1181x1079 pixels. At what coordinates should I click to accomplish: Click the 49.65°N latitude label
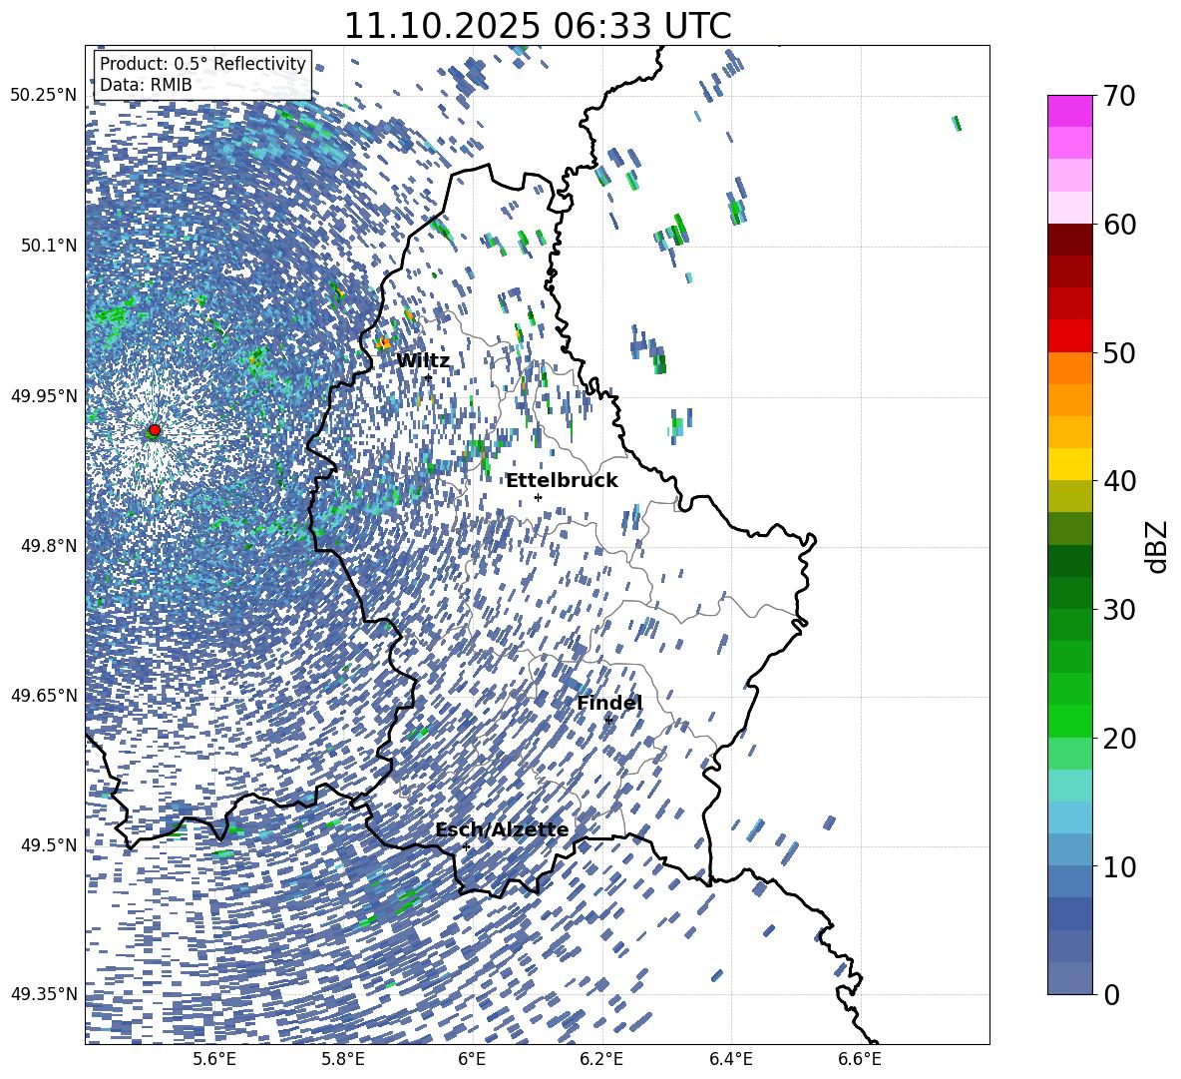click(44, 695)
